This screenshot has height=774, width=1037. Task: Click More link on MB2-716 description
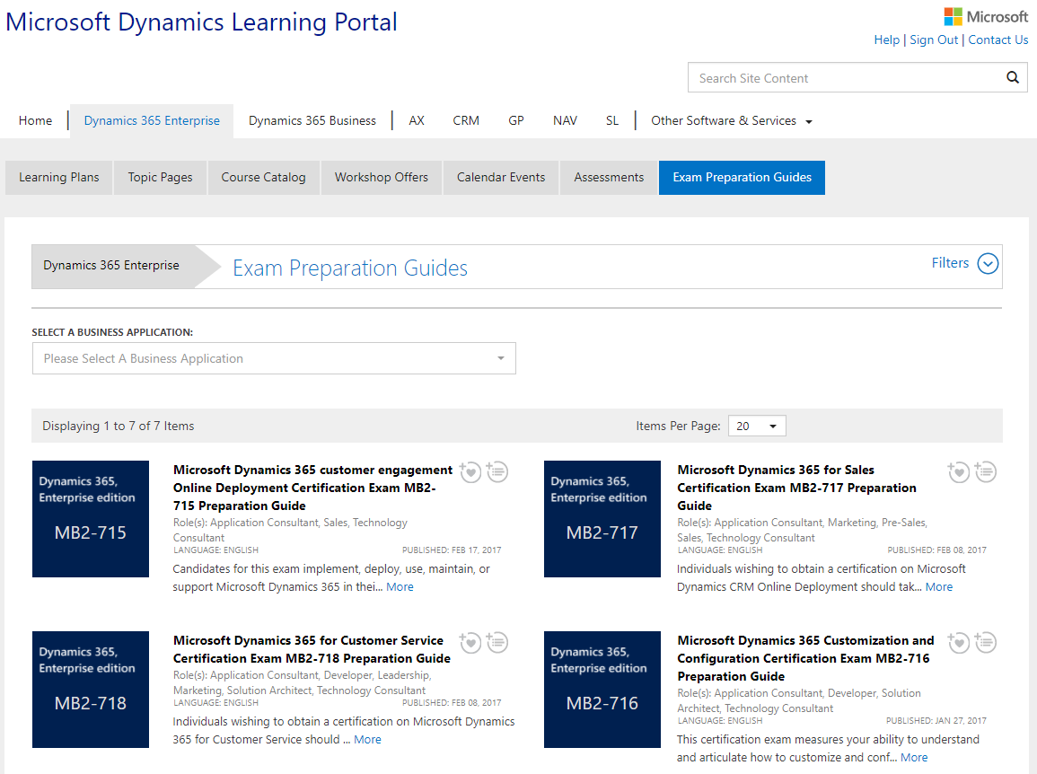pyautogui.click(x=914, y=758)
